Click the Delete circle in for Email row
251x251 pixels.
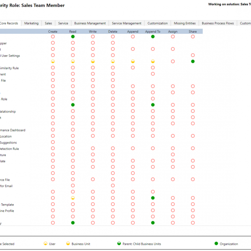113,185
